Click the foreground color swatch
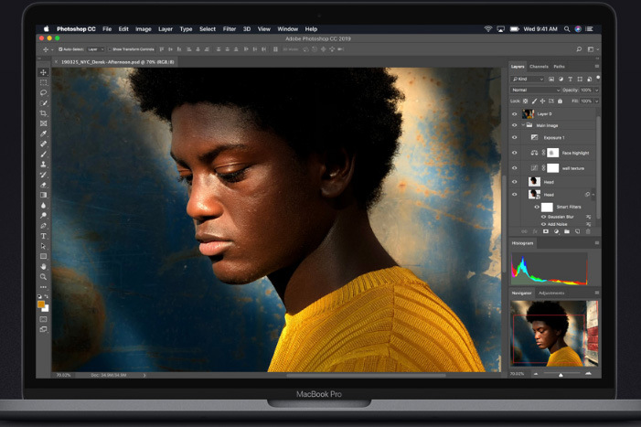 pyautogui.click(x=41, y=302)
